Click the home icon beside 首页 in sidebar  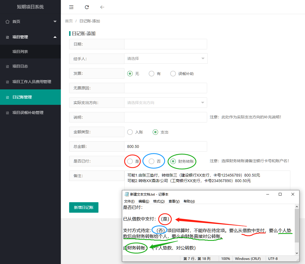coord(7,22)
